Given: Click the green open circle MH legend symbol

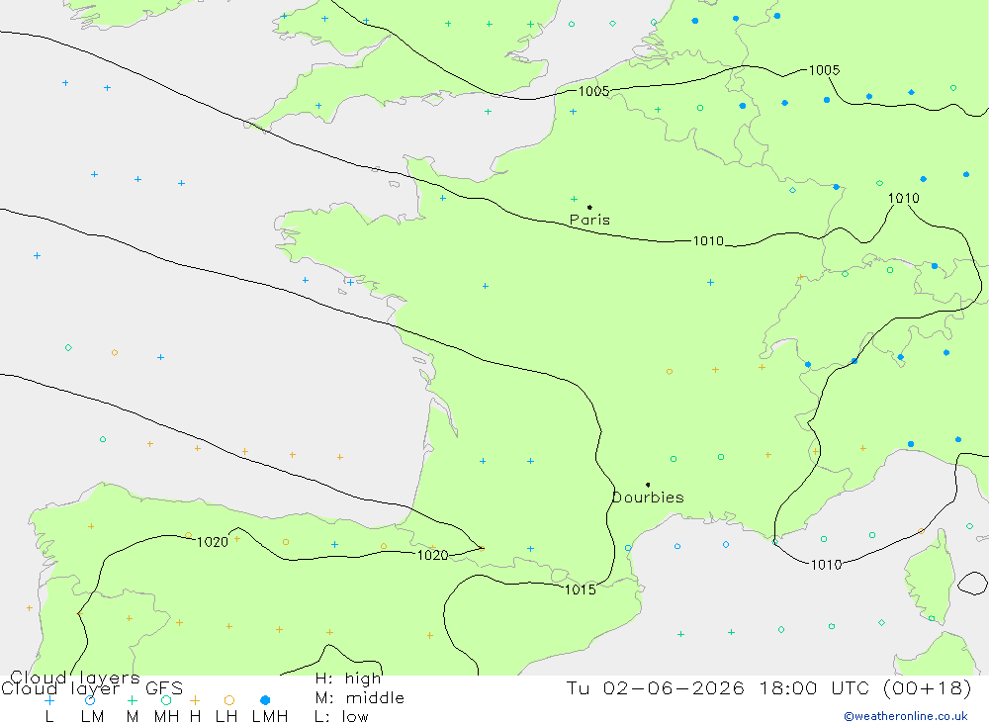Looking at the screenshot, I should (166, 700).
